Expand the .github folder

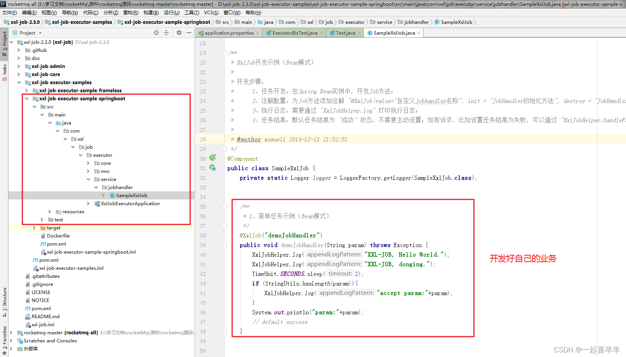tap(19, 50)
